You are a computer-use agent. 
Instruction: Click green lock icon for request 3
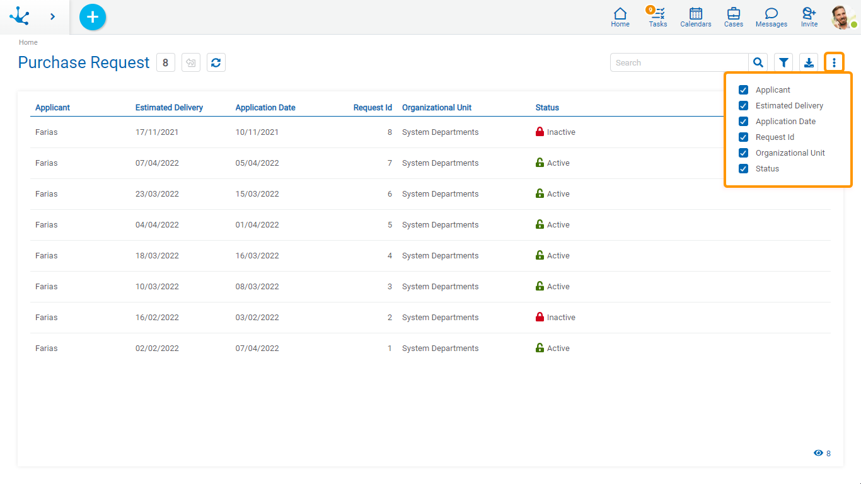(x=540, y=286)
